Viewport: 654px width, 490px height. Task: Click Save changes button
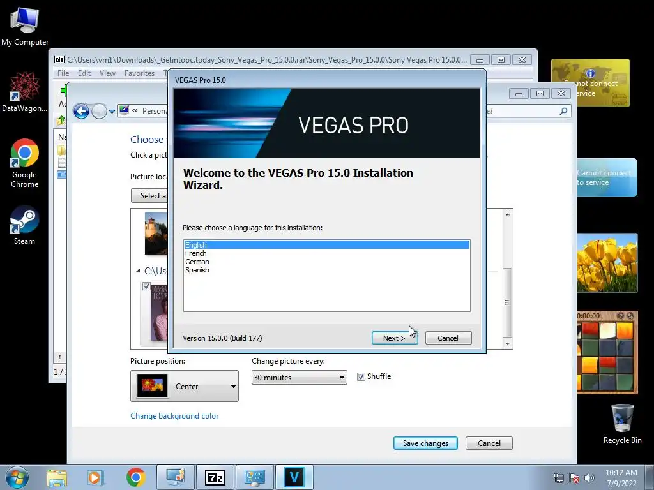pyautogui.click(x=425, y=443)
